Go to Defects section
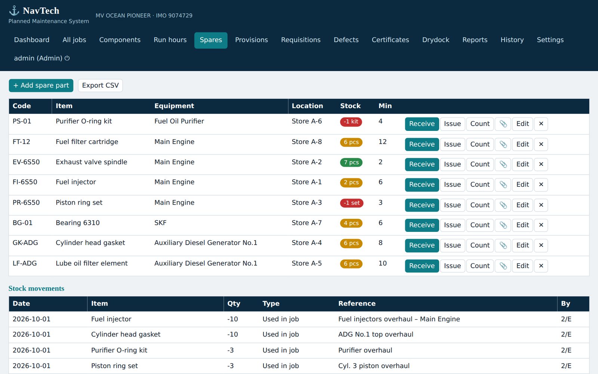 (346, 40)
